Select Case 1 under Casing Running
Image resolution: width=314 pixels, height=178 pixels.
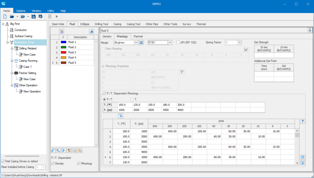coord(27,67)
